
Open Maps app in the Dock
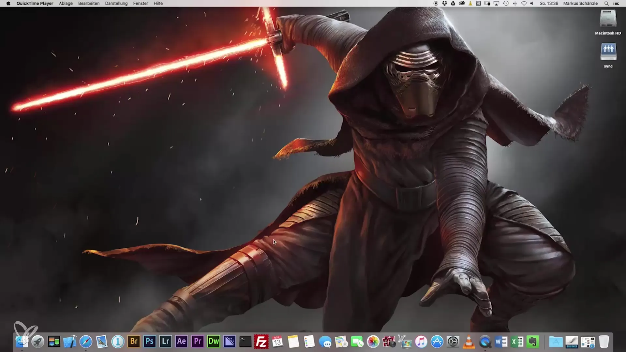click(341, 342)
